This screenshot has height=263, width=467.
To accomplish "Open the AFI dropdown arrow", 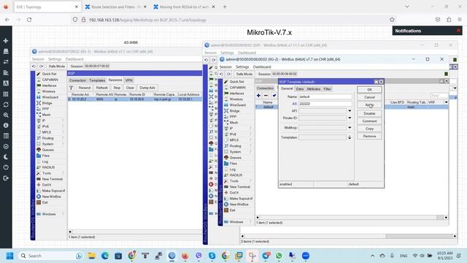I will click(x=350, y=111).
